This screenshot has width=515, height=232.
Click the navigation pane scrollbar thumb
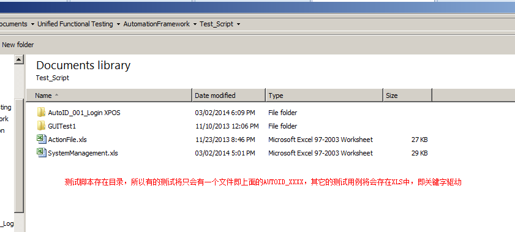coord(19,155)
